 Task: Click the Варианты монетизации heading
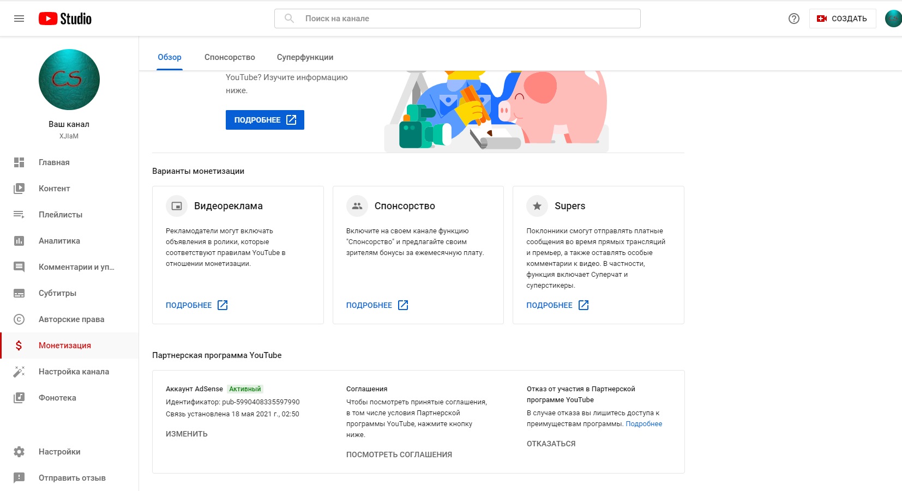199,171
